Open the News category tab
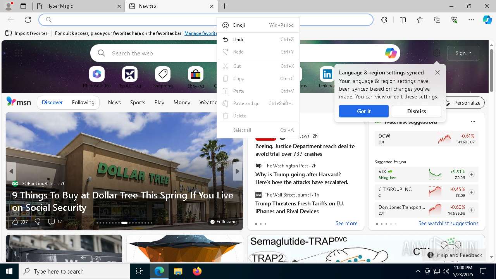This screenshot has height=279, width=496. point(114,102)
